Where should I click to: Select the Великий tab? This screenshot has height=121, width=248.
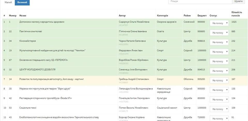coord(22,2)
